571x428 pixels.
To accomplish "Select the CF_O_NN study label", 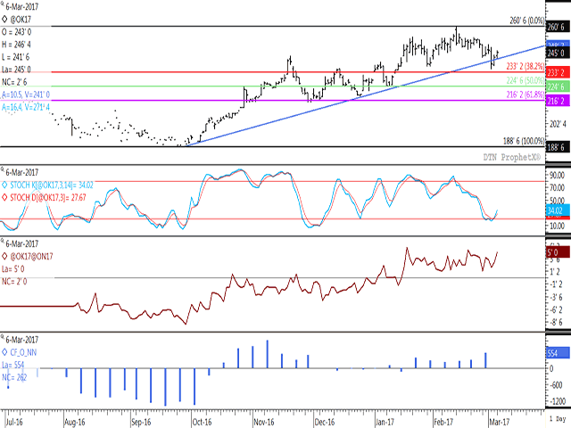I will click(23, 352).
